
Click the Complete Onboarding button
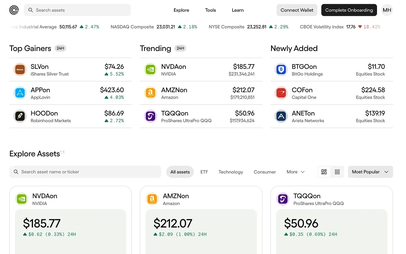click(349, 10)
